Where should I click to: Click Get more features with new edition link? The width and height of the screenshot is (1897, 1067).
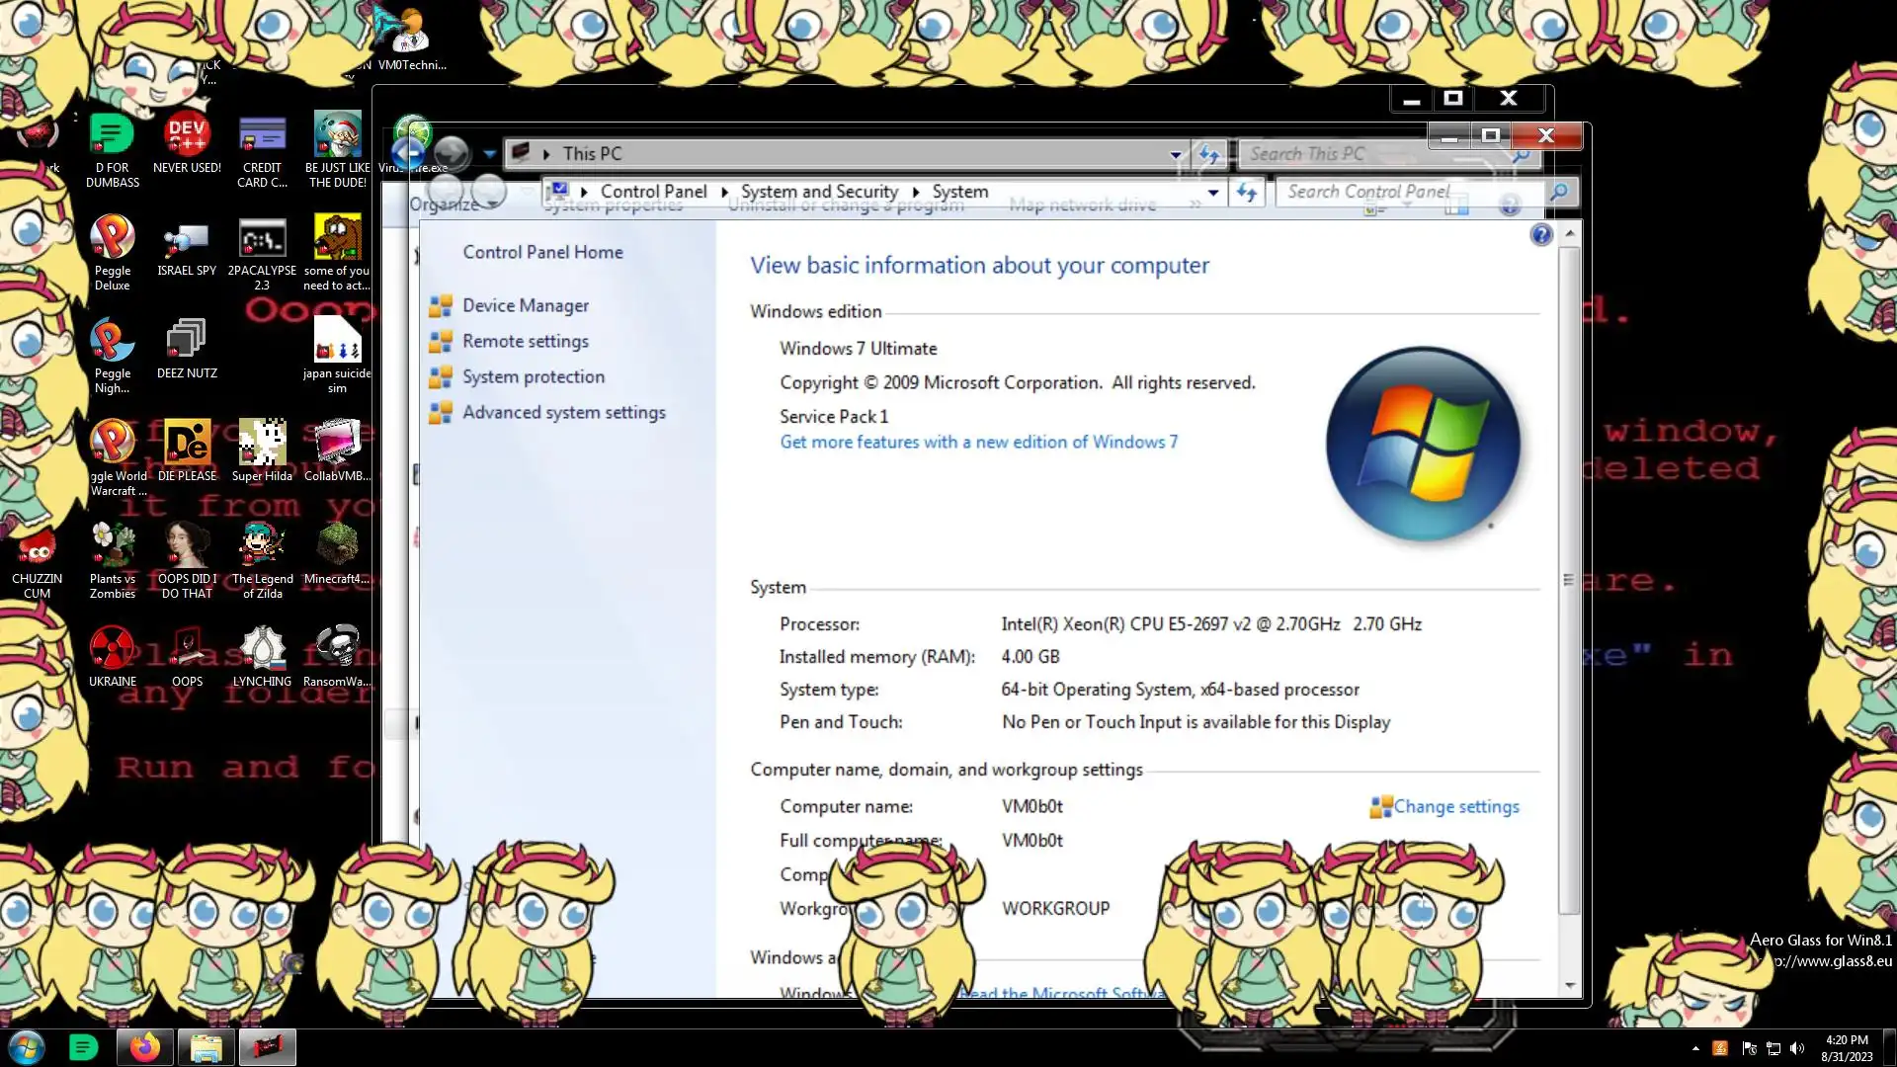[978, 442]
